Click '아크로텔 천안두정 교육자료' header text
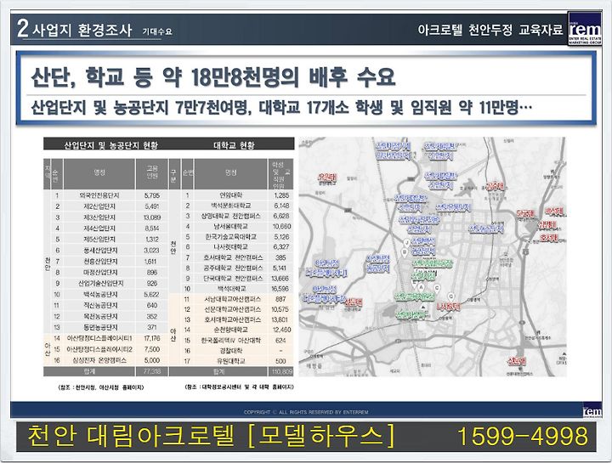Screen dimensions: 612x463 [x=490, y=30]
